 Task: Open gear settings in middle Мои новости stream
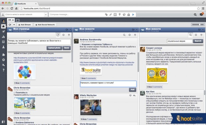(130, 35)
